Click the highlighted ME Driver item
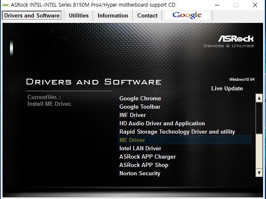The image size is (266, 199). click(x=132, y=140)
